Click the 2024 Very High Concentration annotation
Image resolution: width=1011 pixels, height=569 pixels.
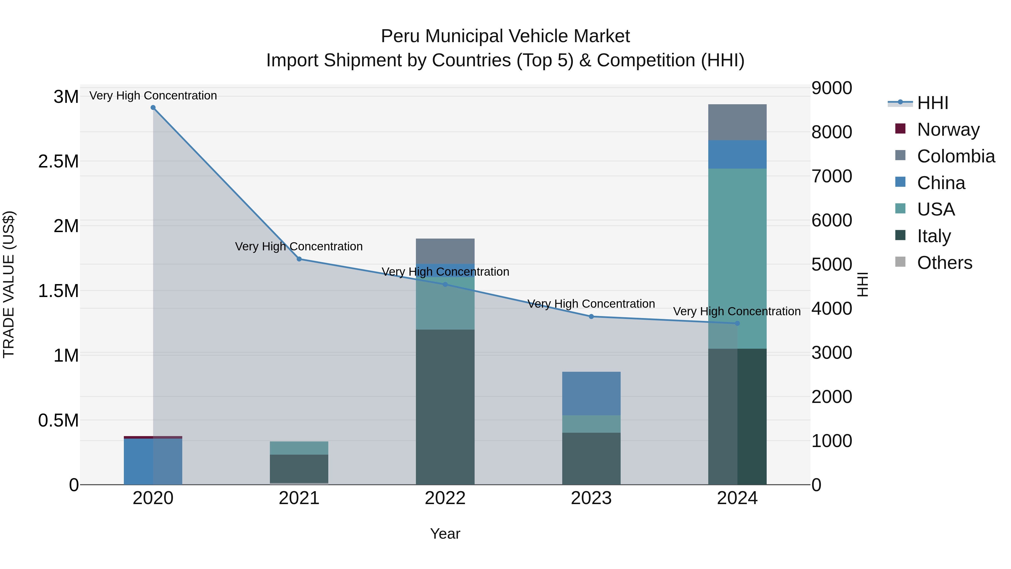click(737, 311)
